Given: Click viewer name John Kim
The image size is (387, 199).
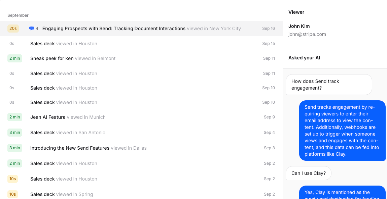Looking at the screenshot, I should pos(299,26).
